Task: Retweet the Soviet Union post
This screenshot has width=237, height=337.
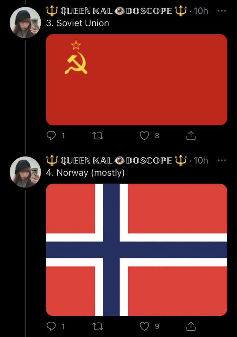Action: point(98,136)
